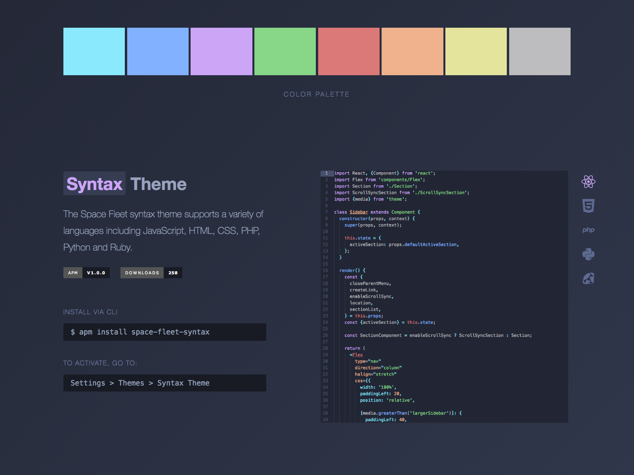634x475 pixels.
Task: Select the HTML5 language icon
Action: coord(588,206)
